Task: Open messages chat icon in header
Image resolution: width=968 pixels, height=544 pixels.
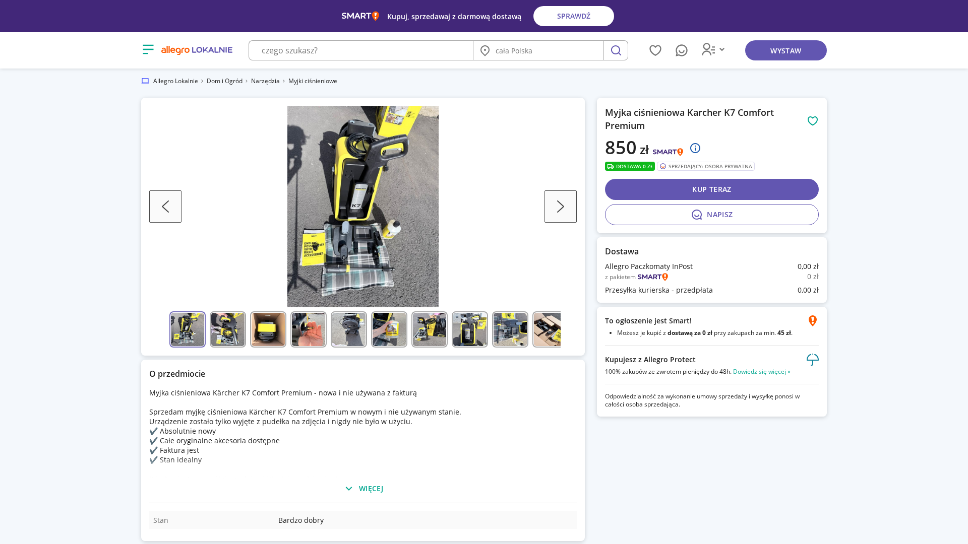Action: pos(682,50)
